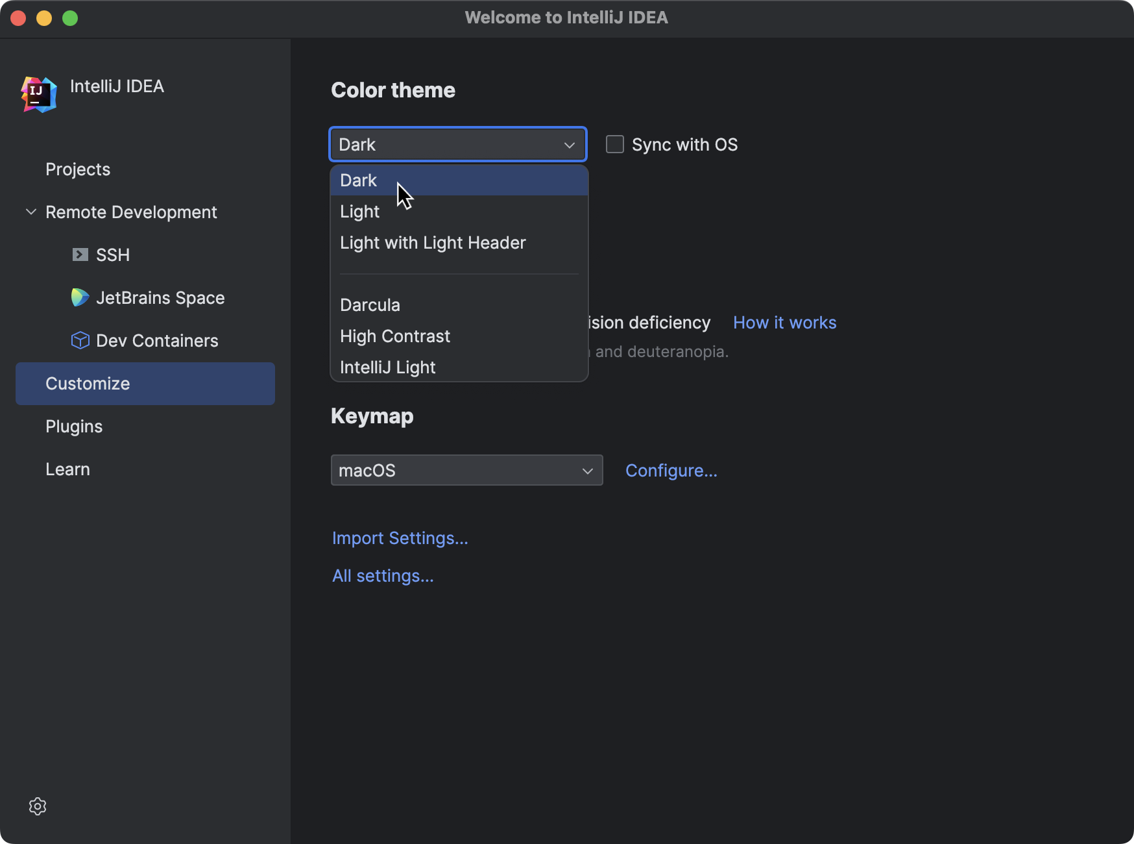Select the Darcula theme option
This screenshot has height=844, width=1134.
click(370, 304)
